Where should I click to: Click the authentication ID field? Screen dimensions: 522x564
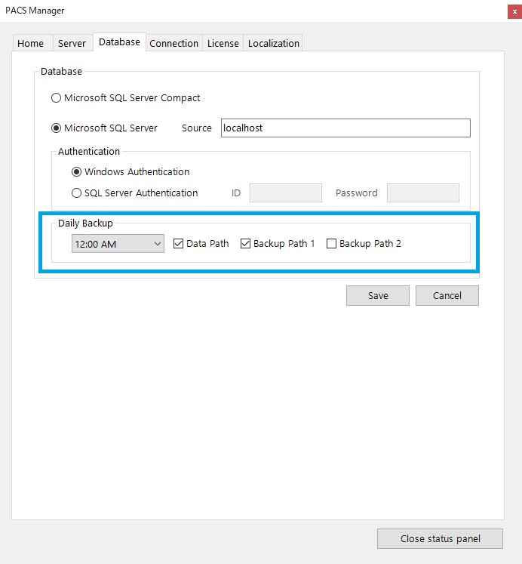click(x=286, y=193)
